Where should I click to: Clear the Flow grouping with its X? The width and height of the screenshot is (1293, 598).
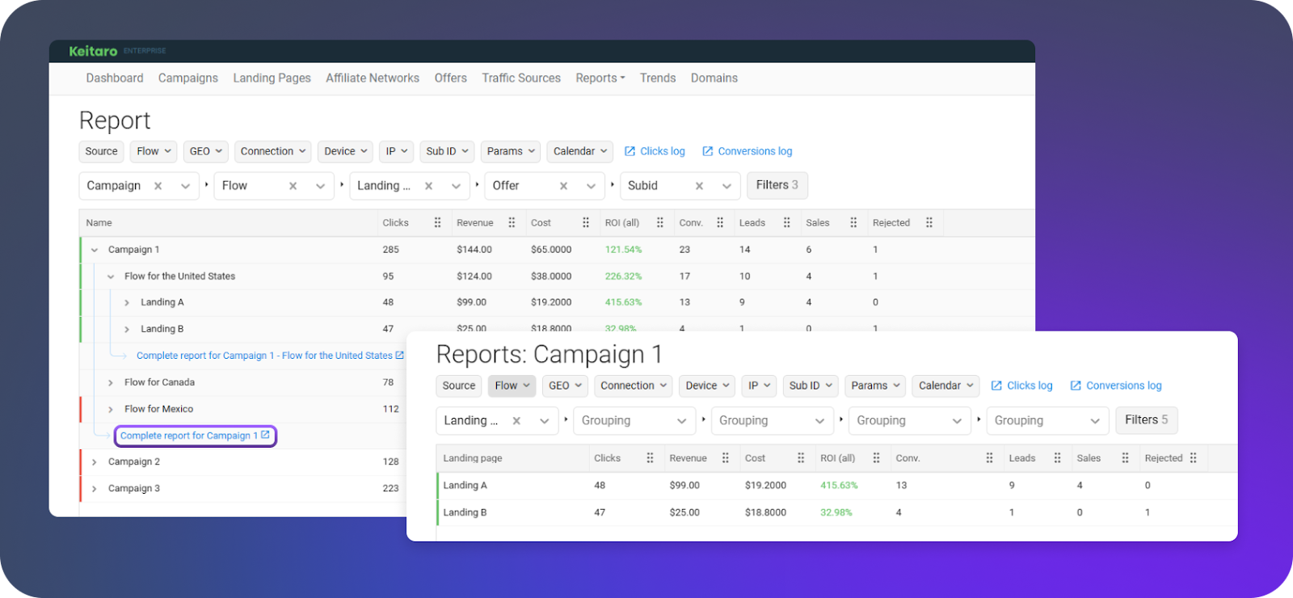click(x=293, y=186)
